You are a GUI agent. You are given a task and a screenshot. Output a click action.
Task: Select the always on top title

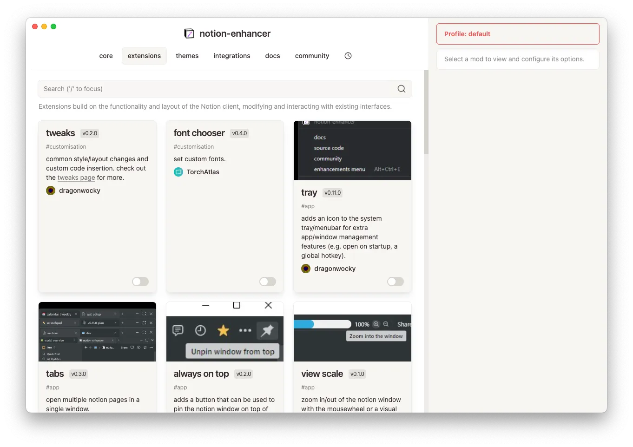[201, 374]
